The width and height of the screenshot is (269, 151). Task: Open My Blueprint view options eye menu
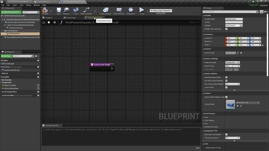coord(37,56)
